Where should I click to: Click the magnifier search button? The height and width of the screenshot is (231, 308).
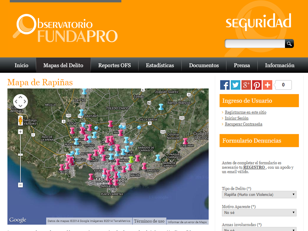(x=289, y=44)
